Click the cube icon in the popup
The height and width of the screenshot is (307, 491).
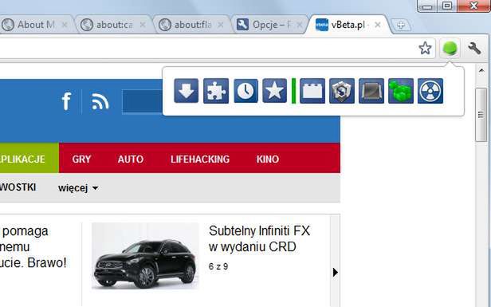pos(342,91)
